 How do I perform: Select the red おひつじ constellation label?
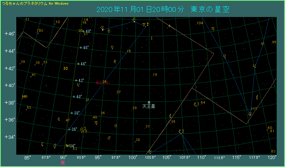pyautogui.click(x=103, y=82)
